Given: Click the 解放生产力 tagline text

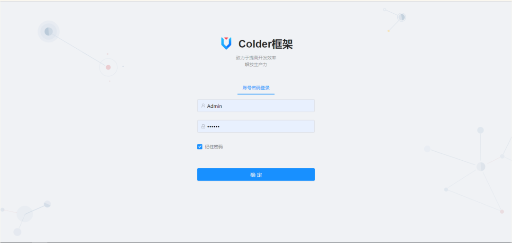Looking at the screenshot, I should click(x=256, y=64).
